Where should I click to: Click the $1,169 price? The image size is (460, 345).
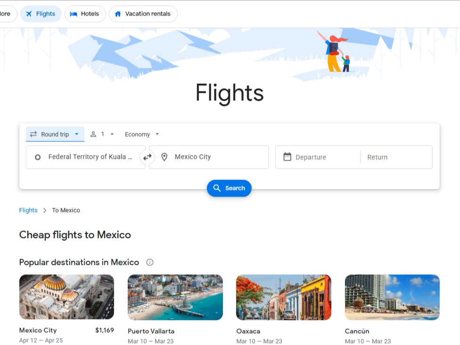pos(105,330)
